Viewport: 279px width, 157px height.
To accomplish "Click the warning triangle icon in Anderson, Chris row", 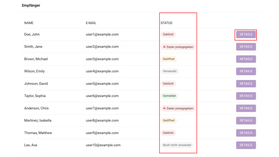I will [x=164, y=108].
